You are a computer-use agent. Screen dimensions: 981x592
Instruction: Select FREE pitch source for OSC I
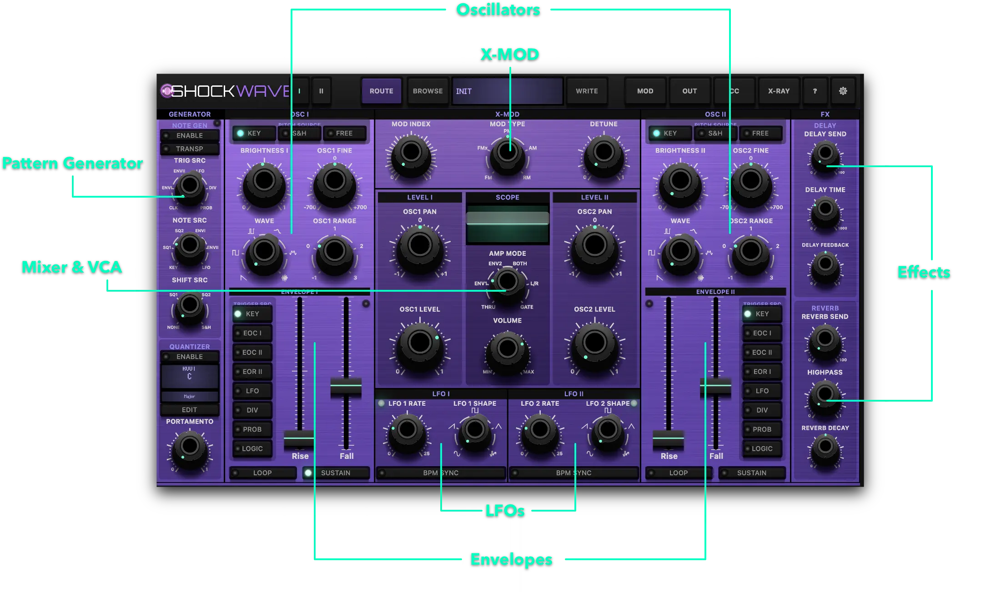(x=345, y=133)
